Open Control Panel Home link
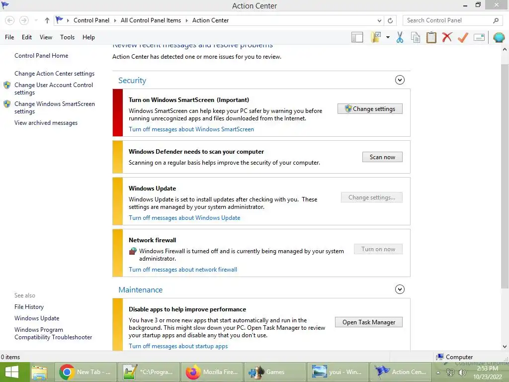509x382 pixels. (x=41, y=56)
